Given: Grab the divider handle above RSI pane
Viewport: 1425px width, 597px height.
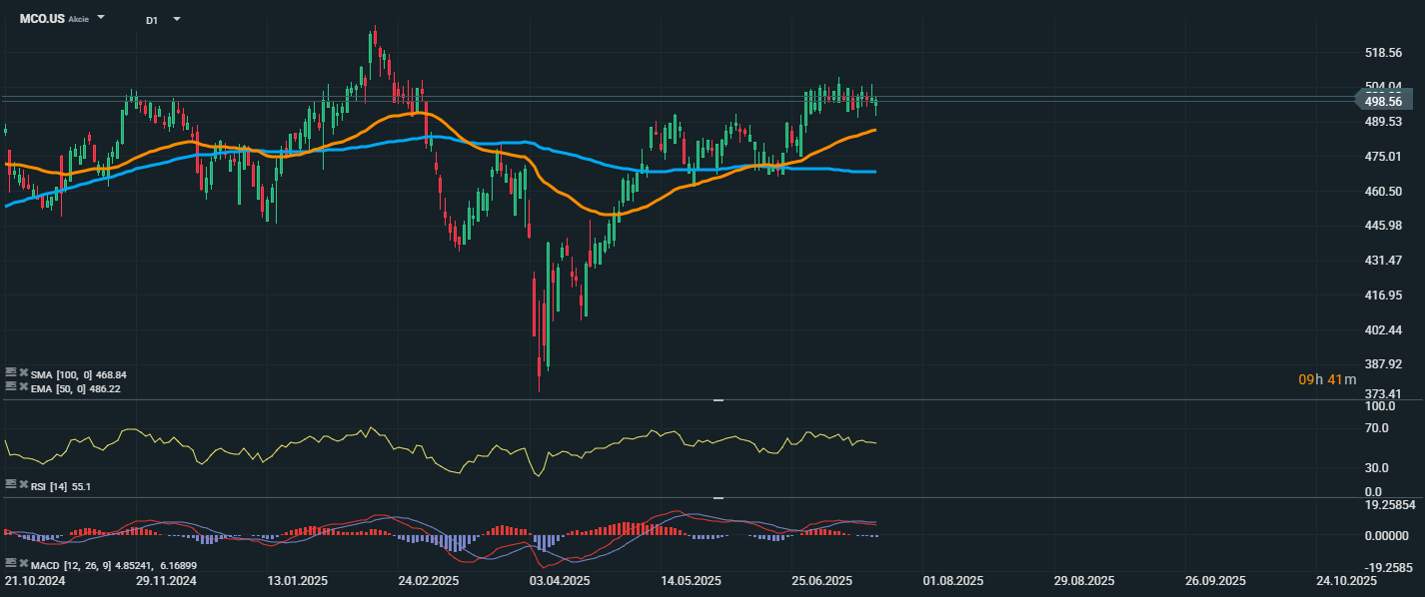Looking at the screenshot, I should (x=717, y=400).
